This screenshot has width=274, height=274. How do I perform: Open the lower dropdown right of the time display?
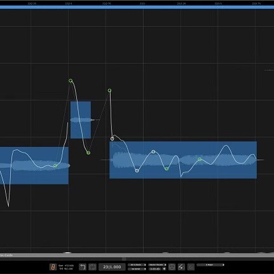click(137, 269)
